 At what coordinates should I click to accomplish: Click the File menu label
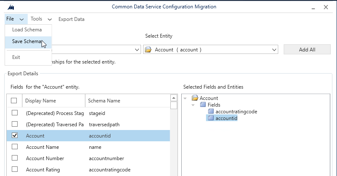10,19
